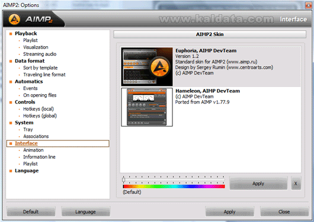Screen dimensions: 314x222
Task: Select Hotkeys (local)
Action: click(39, 109)
